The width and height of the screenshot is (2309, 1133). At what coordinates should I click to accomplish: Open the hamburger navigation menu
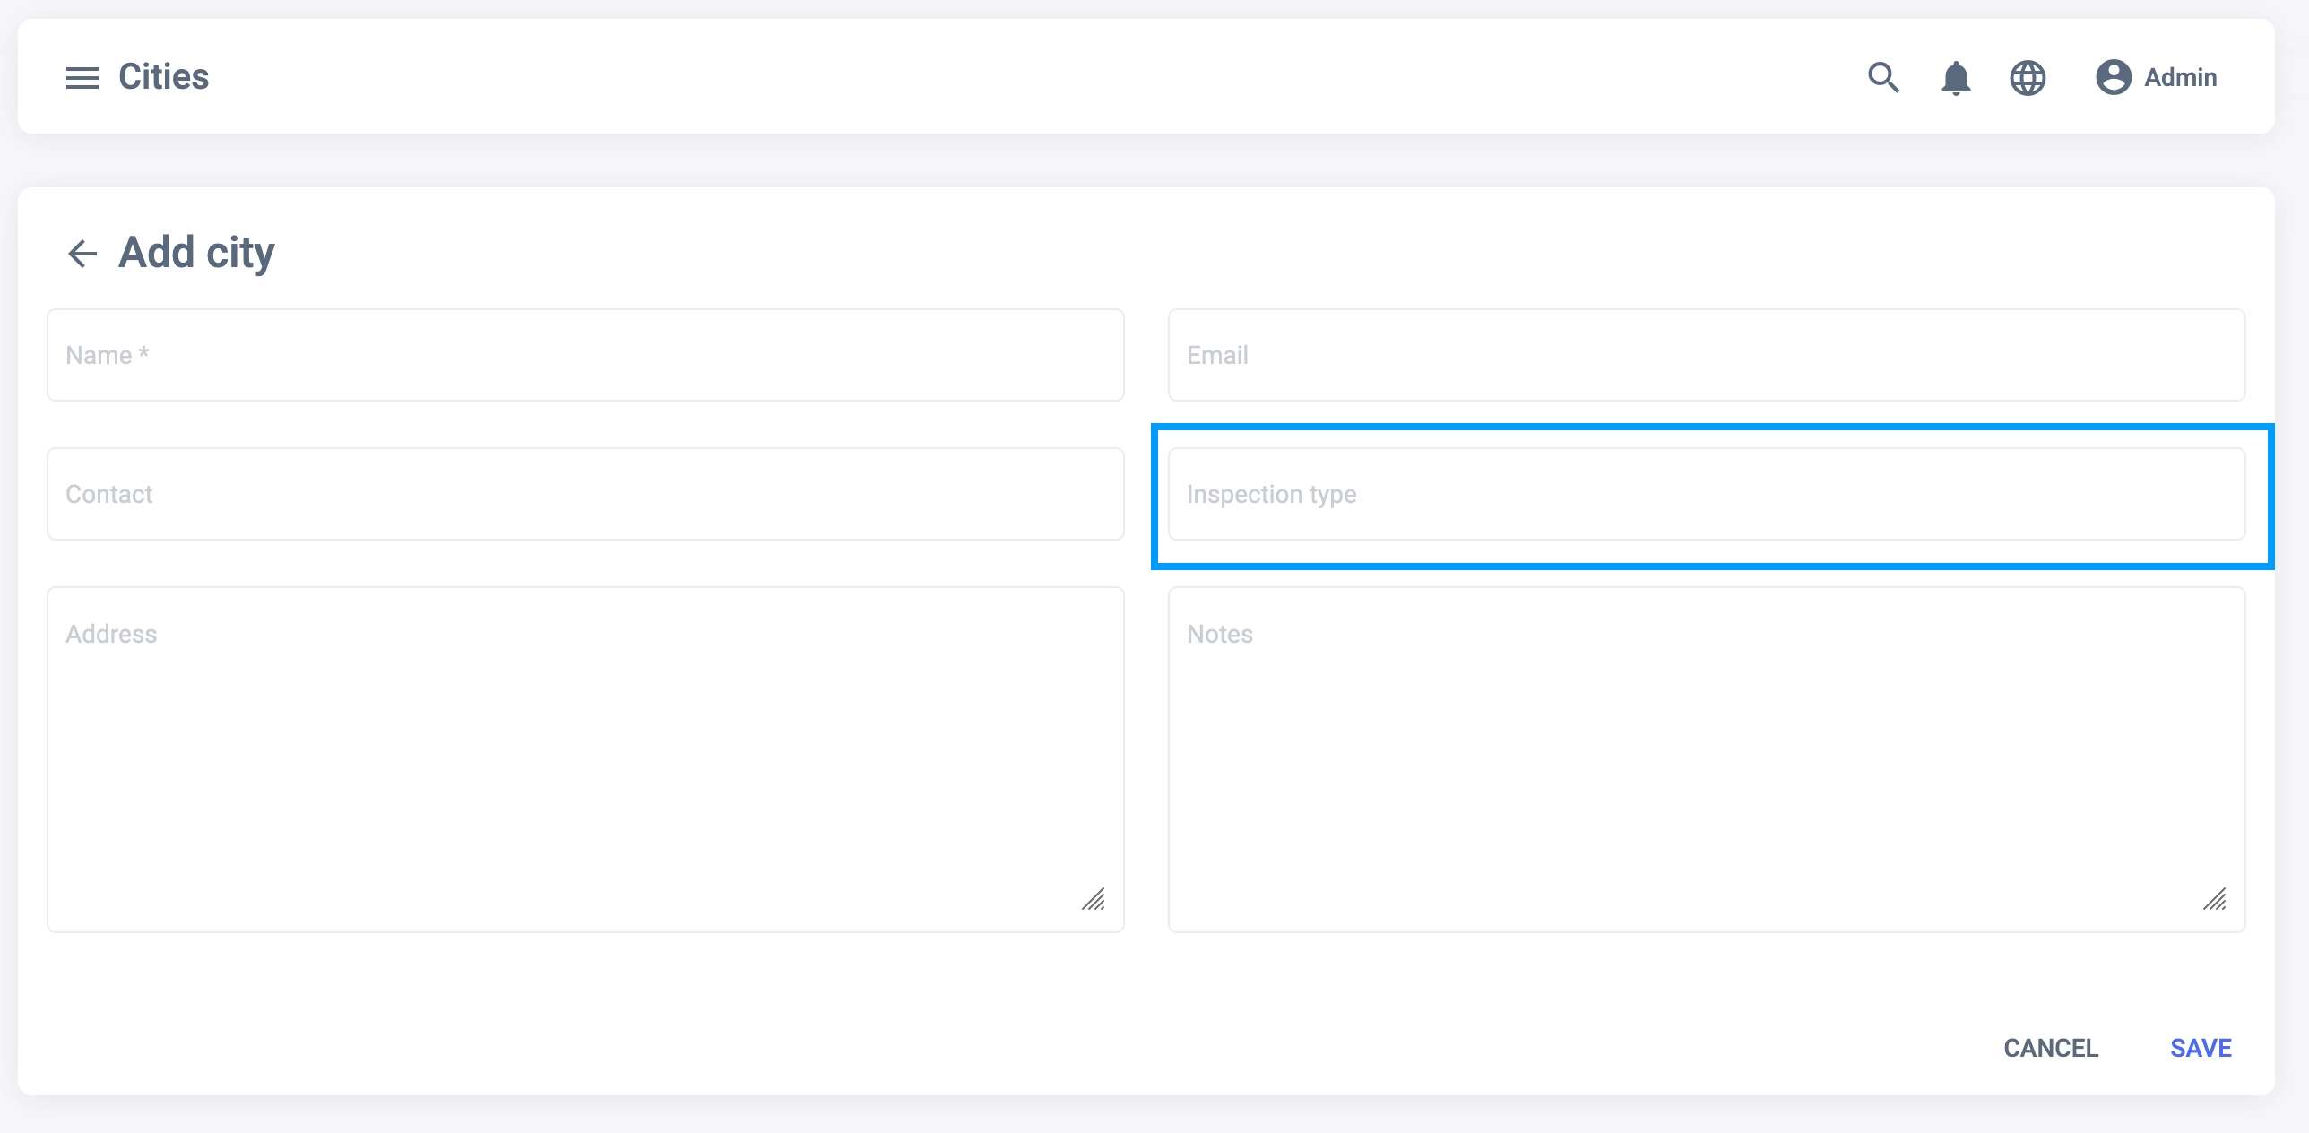pos(82,78)
